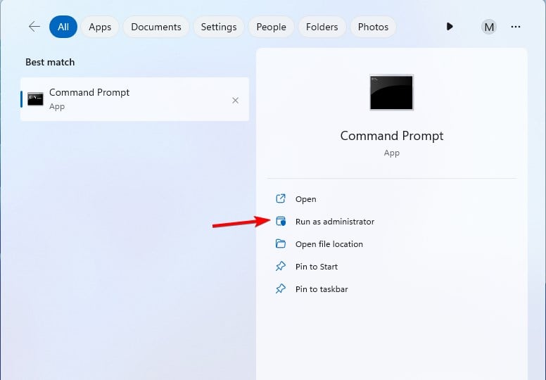Switch to the Settings filter tab
Screen dimensions: 546x380
(218, 27)
